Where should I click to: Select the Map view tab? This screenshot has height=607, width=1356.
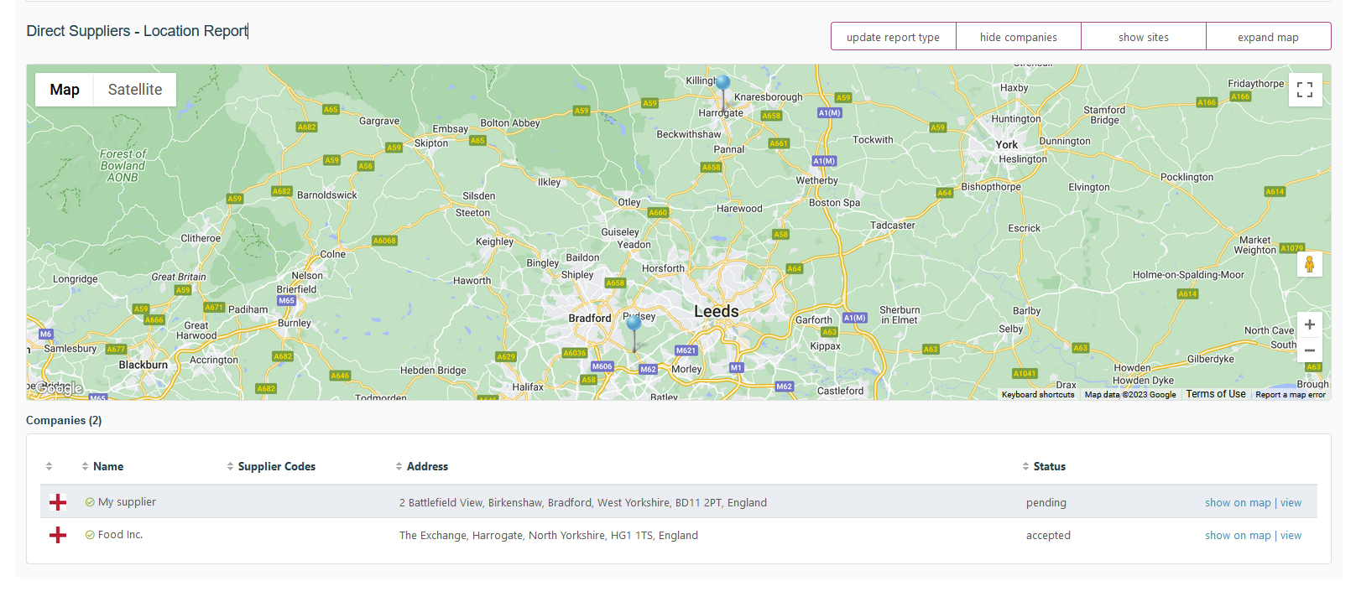[x=65, y=90]
